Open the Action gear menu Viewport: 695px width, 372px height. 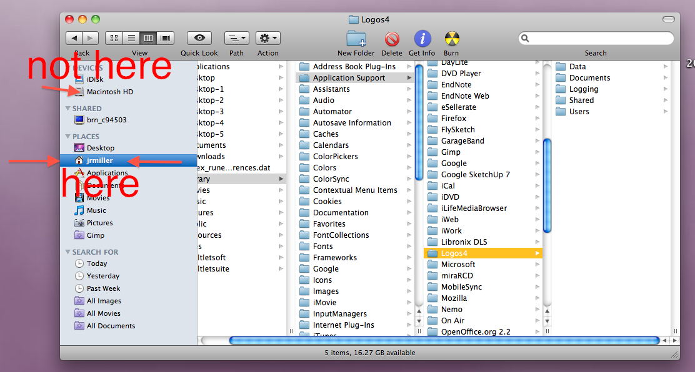pyautogui.click(x=267, y=38)
